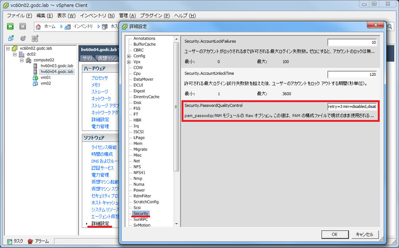Select ISCSI in the settings tree
The height and width of the screenshot is (248, 399).
[x=138, y=132]
